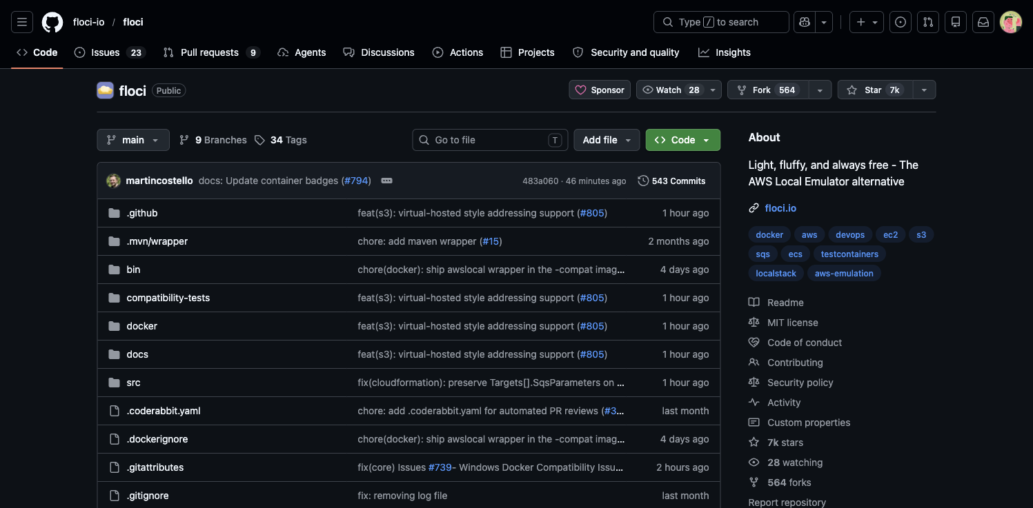Open Copilot chat icon
1033x508 pixels.
805,22
